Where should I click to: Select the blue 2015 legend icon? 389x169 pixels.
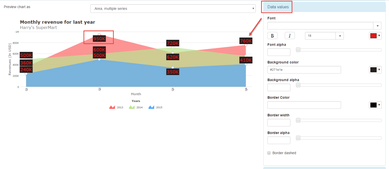point(152,107)
